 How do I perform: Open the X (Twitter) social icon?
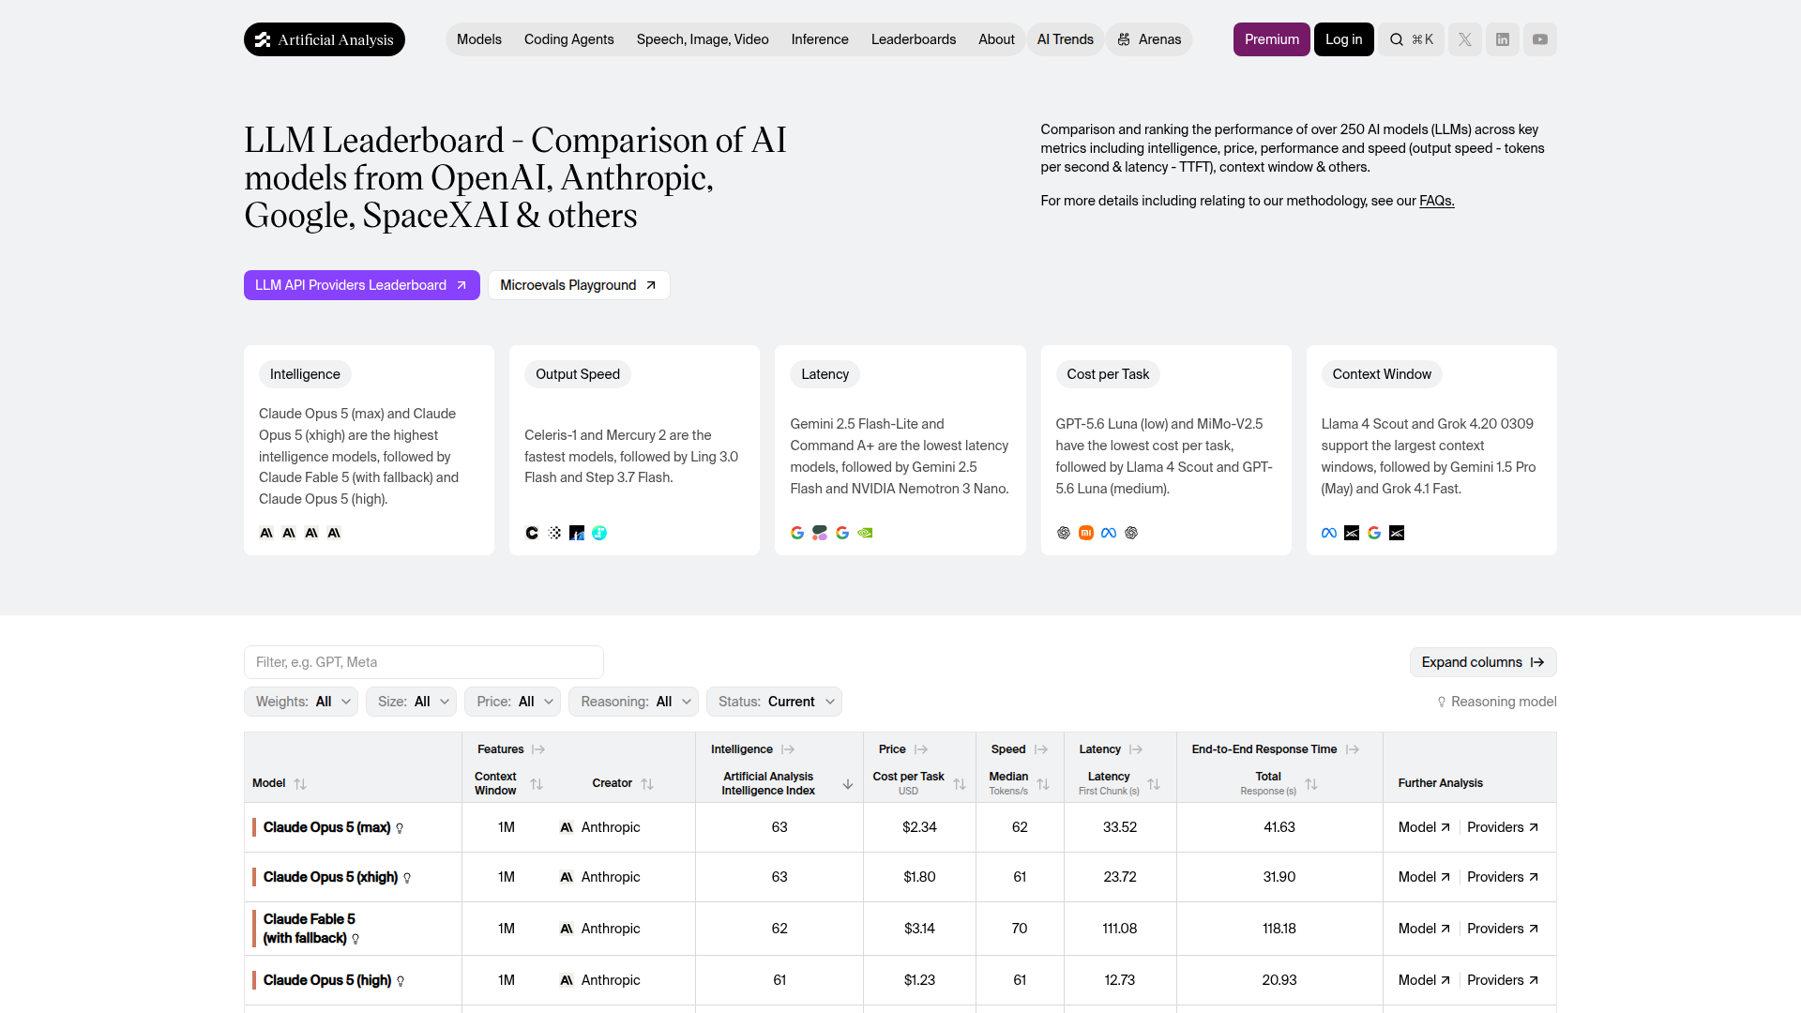pyautogui.click(x=1465, y=39)
